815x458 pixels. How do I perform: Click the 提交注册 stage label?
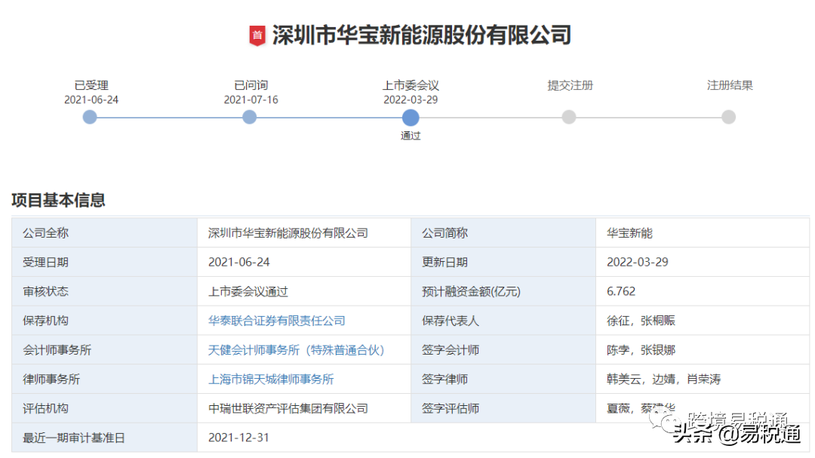[570, 85]
